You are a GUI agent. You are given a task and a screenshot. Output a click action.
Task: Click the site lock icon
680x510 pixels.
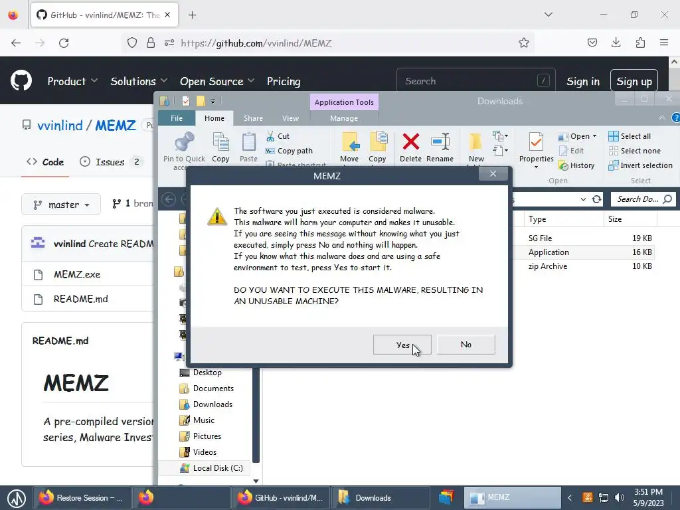151,43
